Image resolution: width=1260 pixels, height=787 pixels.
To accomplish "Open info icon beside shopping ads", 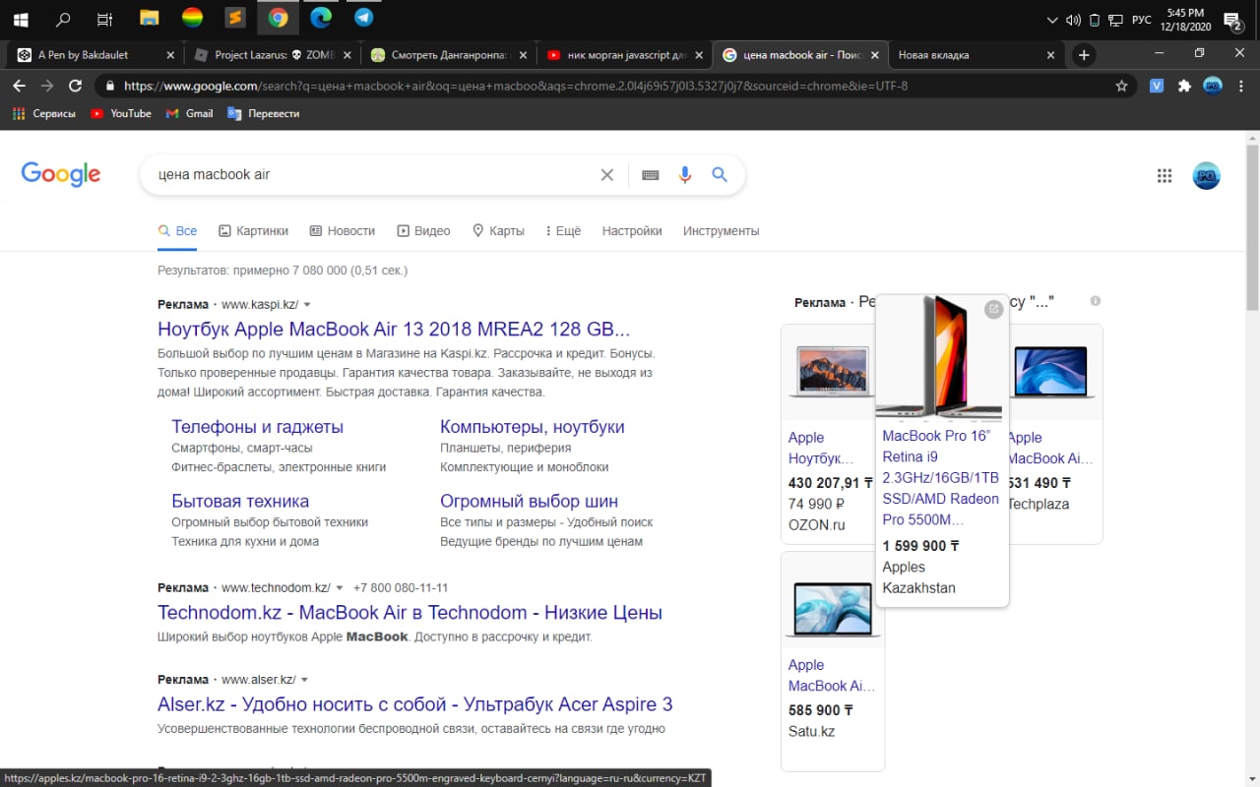I will point(1096,301).
